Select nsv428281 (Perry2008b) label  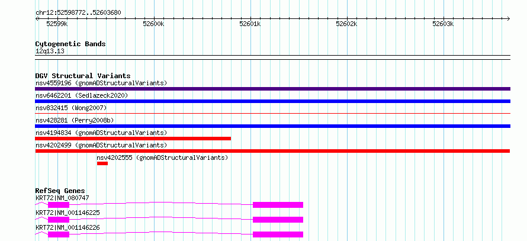74,120
